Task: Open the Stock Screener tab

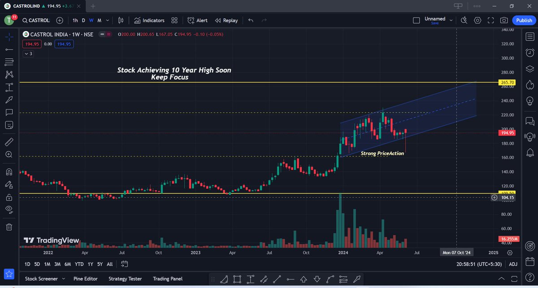Action: tap(41, 279)
